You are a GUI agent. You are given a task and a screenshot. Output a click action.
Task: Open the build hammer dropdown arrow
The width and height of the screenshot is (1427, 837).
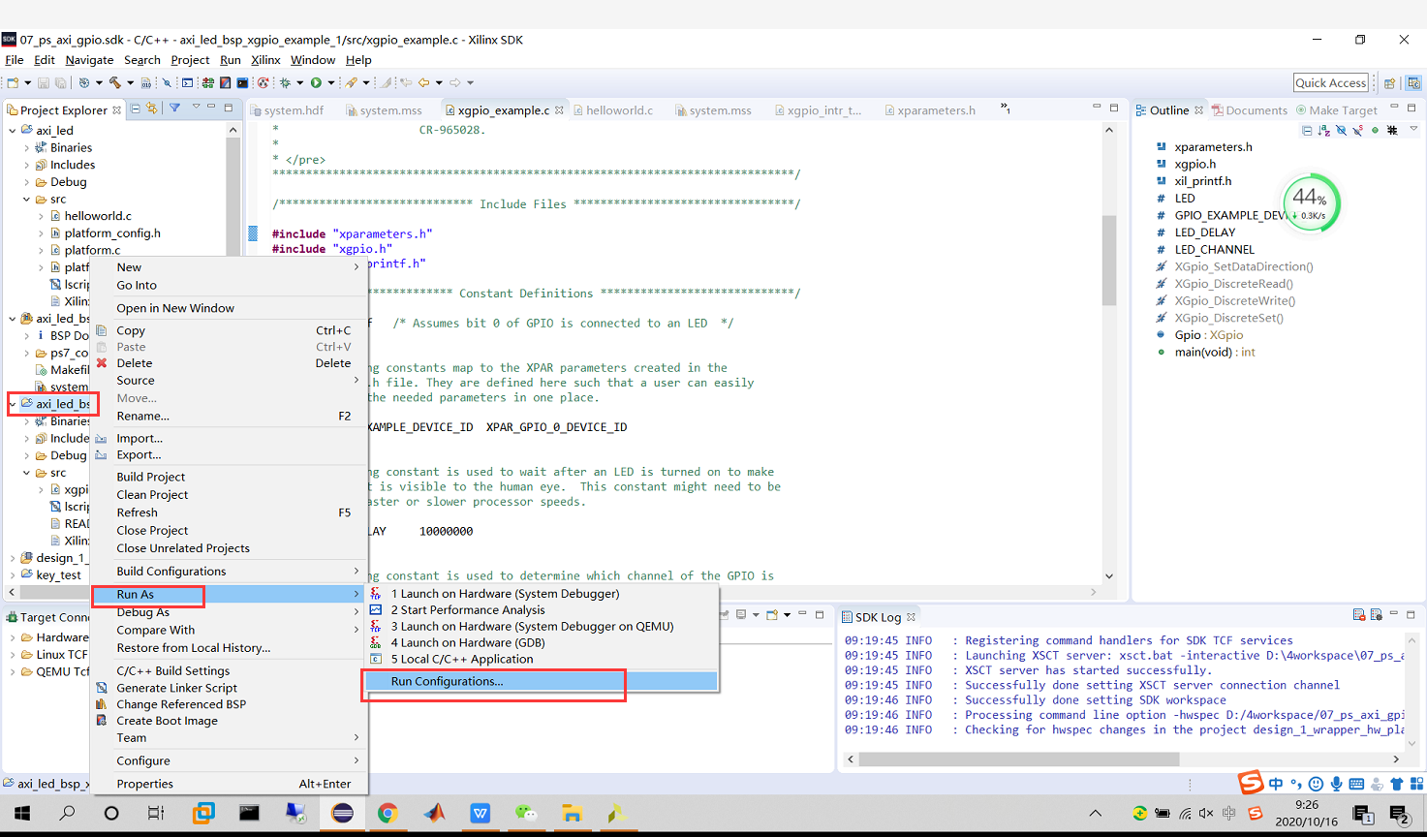pos(131,82)
